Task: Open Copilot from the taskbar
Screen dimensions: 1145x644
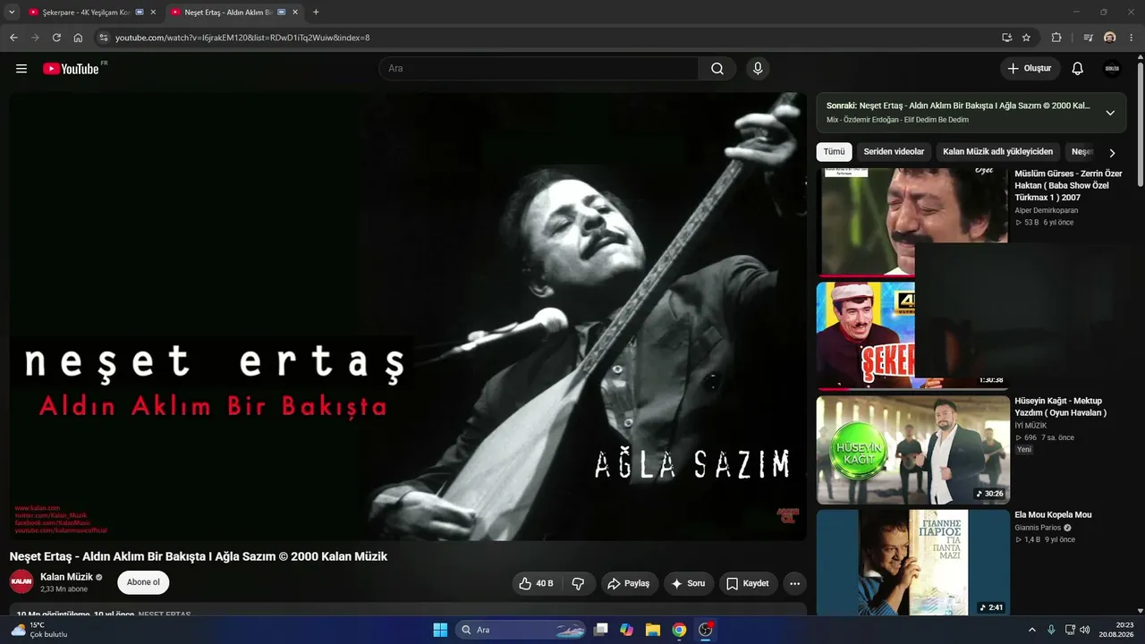Action: pyautogui.click(x=627, y=630)
